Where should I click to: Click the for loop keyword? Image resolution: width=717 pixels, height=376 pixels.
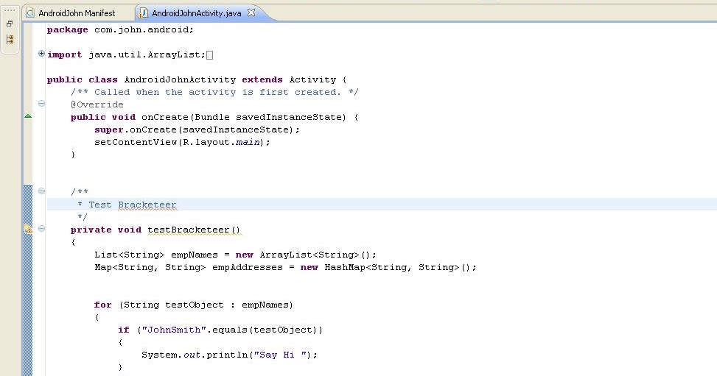point(103,305)
